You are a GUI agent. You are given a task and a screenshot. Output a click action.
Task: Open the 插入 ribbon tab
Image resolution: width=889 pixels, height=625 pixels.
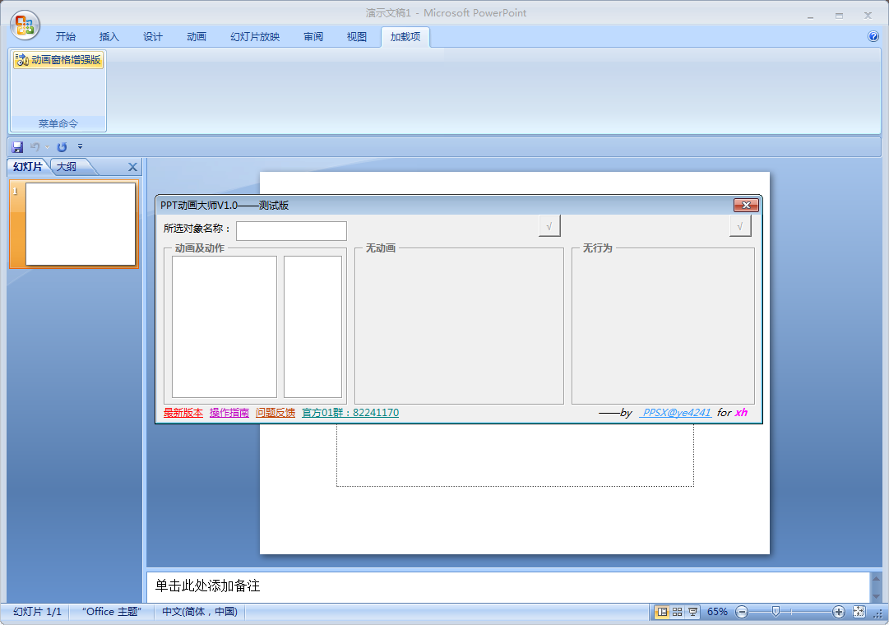109,37
